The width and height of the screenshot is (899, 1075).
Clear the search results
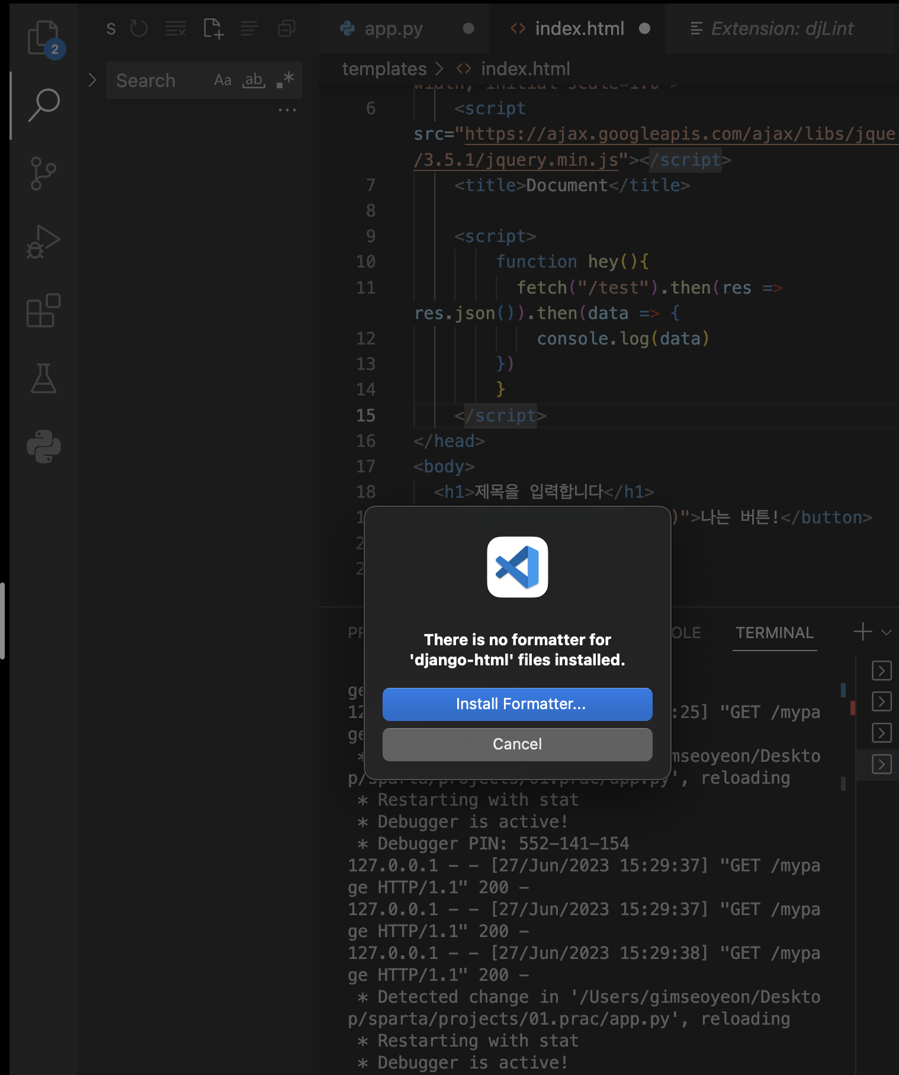coord(175,28)
